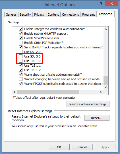
Task: Uncheck Use TLS 1.2
Action: 20,70
